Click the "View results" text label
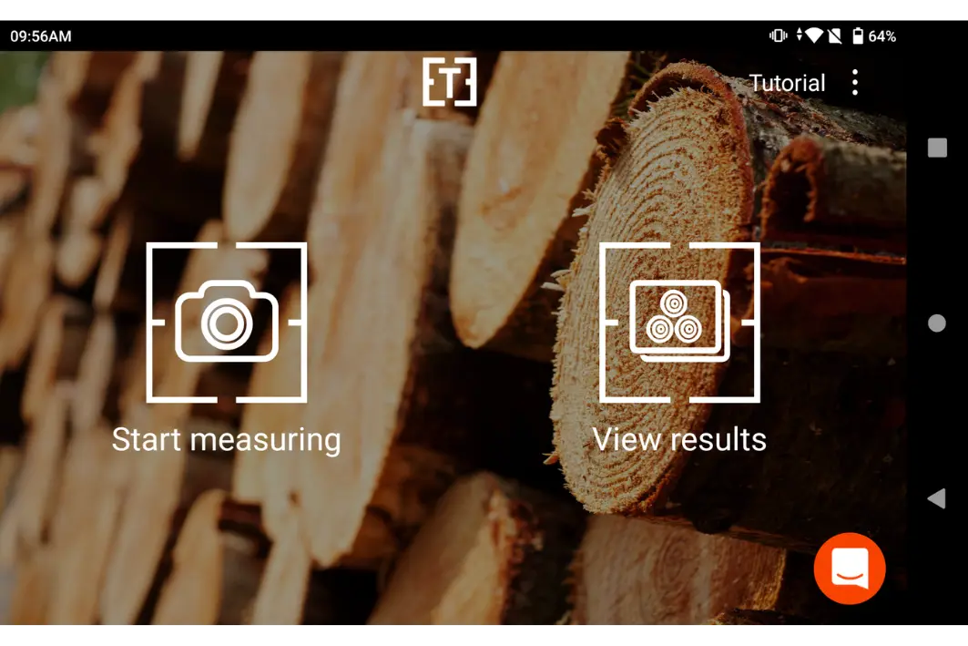The width and height of the screenshot is (968, 646). pyautogui.click(x=679, y=439)
